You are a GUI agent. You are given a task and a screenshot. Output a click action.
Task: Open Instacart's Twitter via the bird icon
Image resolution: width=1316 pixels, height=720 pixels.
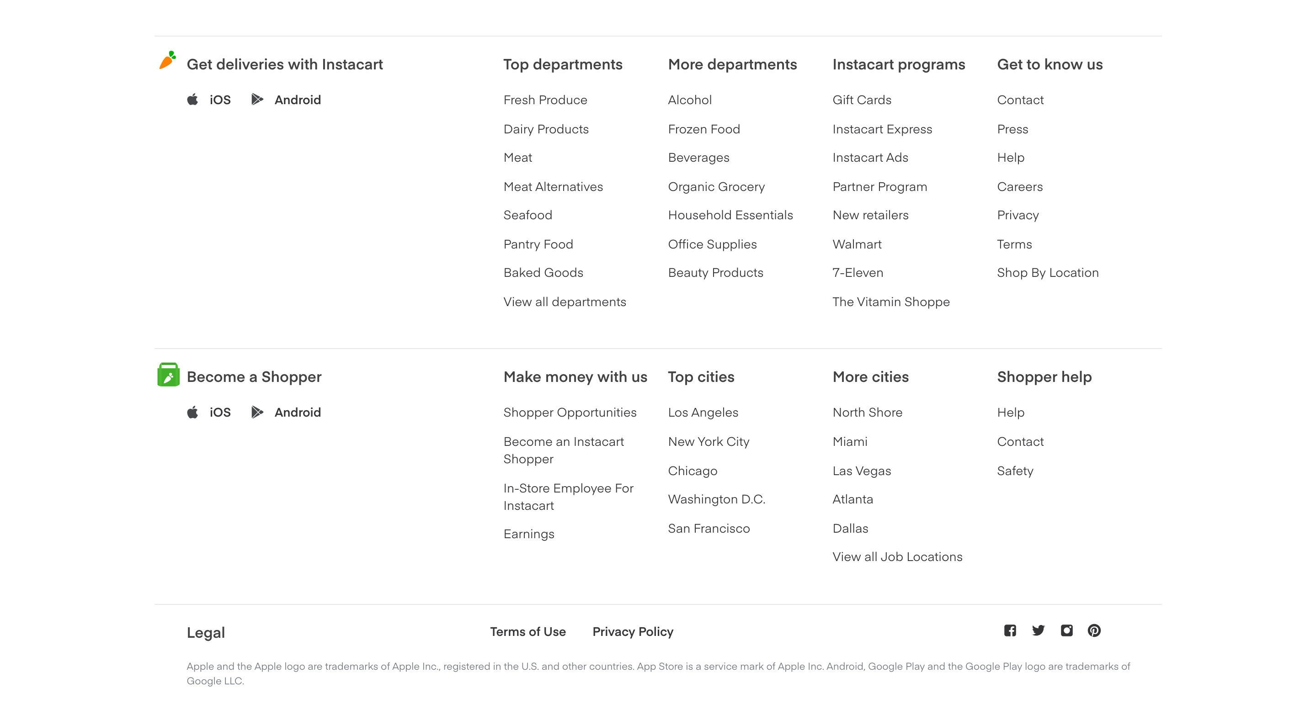point(1038,630)
